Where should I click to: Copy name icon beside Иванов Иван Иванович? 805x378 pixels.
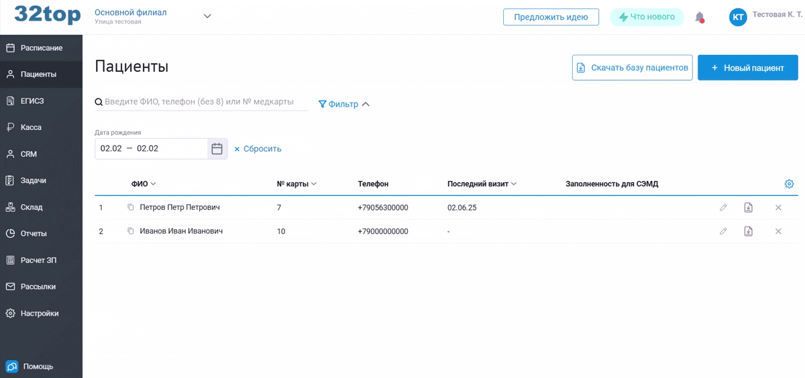coord(131,231)
